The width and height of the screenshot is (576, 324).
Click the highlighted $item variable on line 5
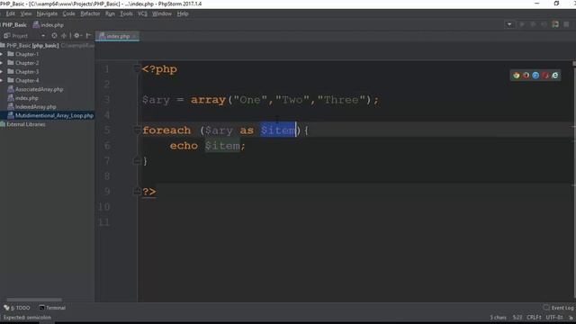click(x=278, y=130)
